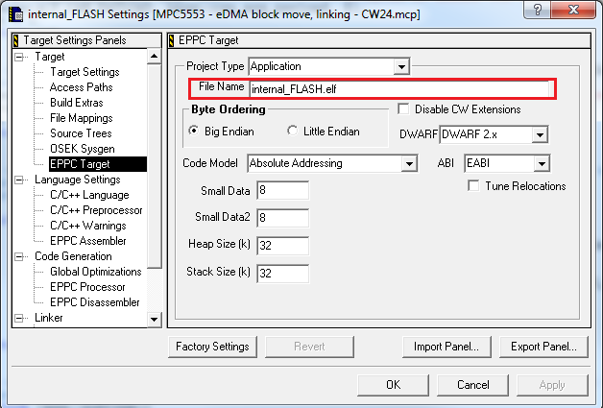Viewport: 603px width, 408px height.
Task: Open the Global Optimizations panel
Action: pyautogui.click(x=96, y=272)
